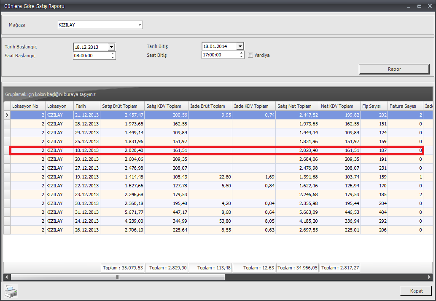Click the Satış Brüt value 4.239,00

[122, 221]
